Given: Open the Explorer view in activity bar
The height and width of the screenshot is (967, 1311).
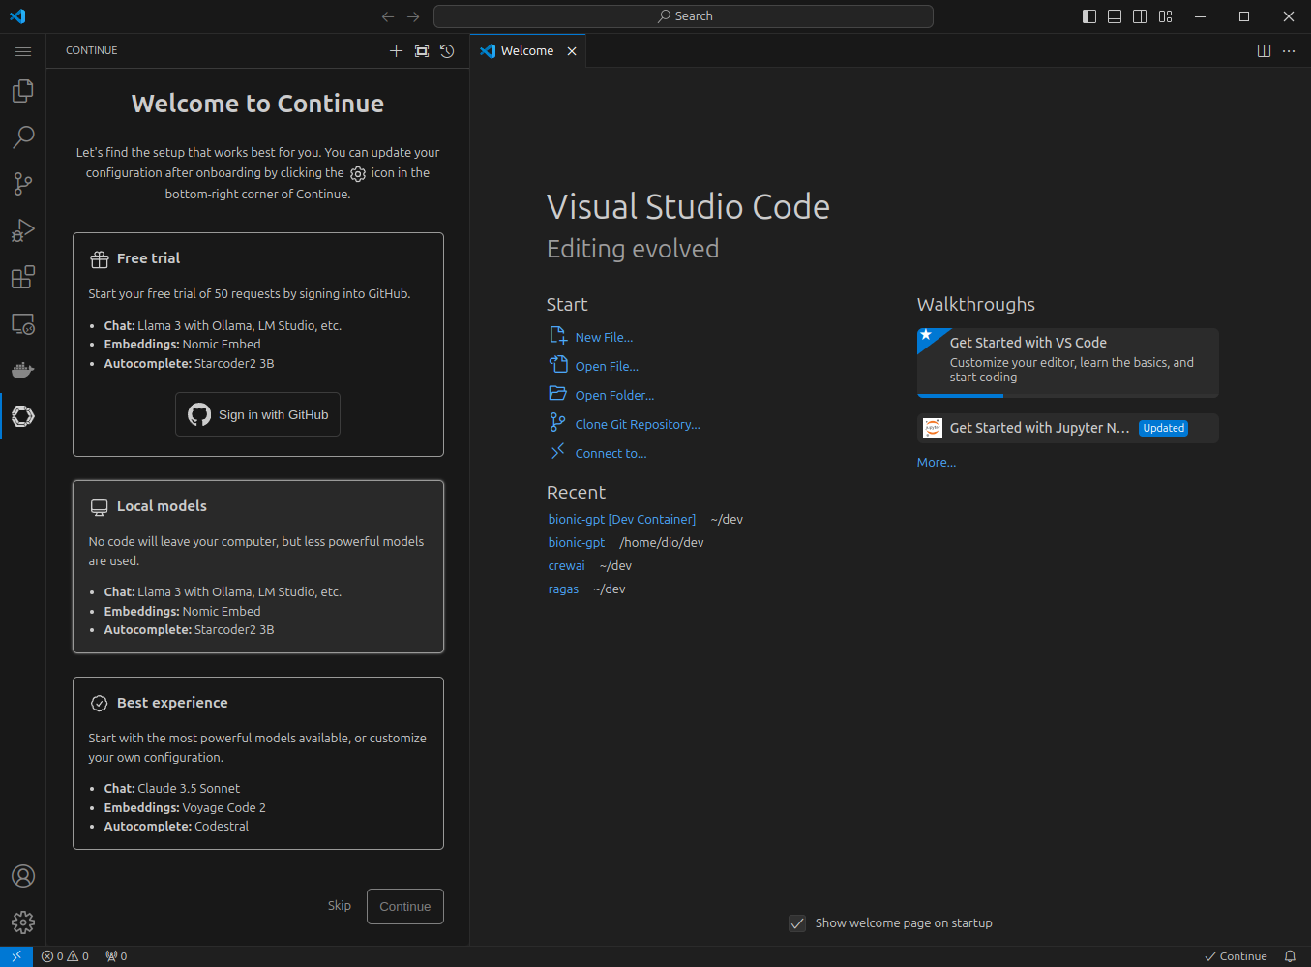Looking at the screenshot, I should [x=22, y=91].
